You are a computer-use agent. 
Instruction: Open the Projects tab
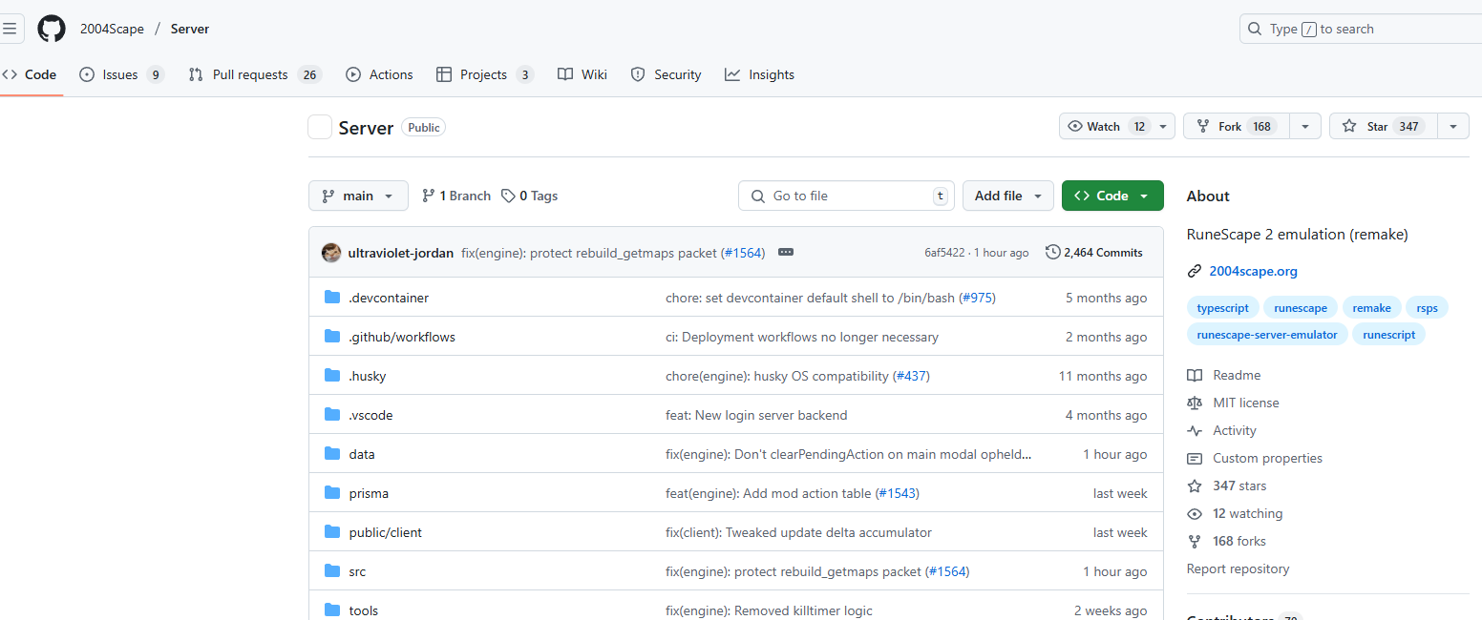[484, 74]
